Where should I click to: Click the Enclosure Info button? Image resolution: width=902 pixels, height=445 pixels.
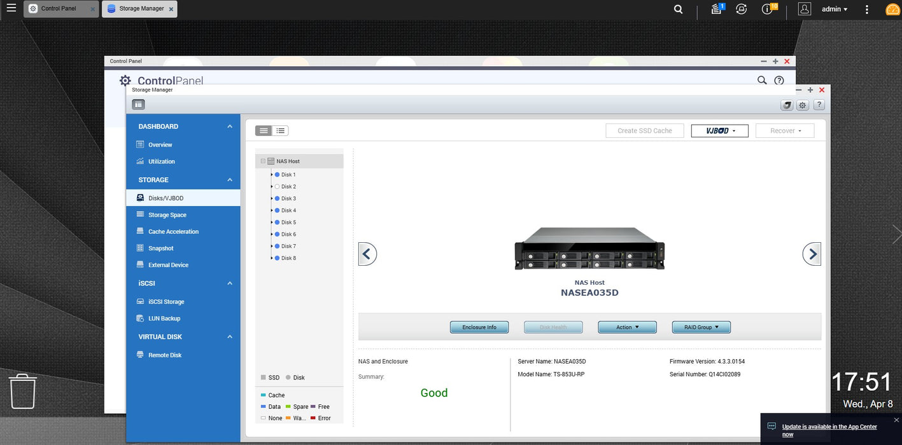point(479,327)
